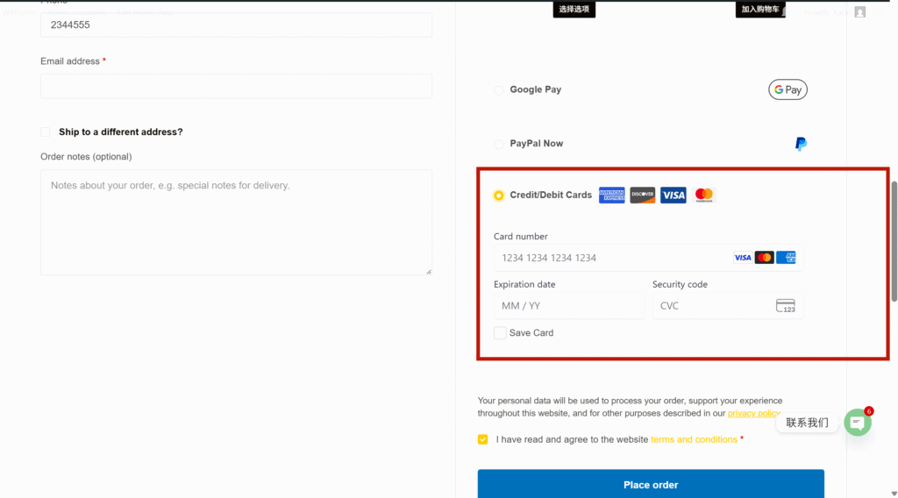This screenshot has width=898, height=498.
Task: Click the page's vertical scrollbar thumb
Action: (x=894, y=241)
